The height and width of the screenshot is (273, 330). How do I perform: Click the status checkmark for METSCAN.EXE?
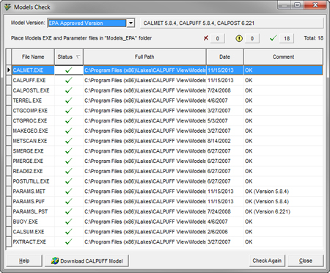point(69,141)
